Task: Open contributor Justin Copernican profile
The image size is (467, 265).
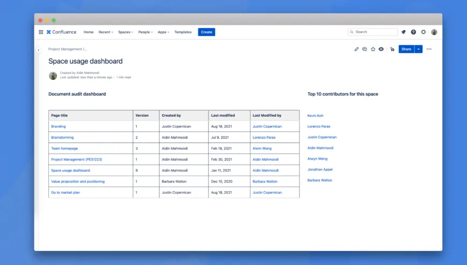Action: pos(322,137)
